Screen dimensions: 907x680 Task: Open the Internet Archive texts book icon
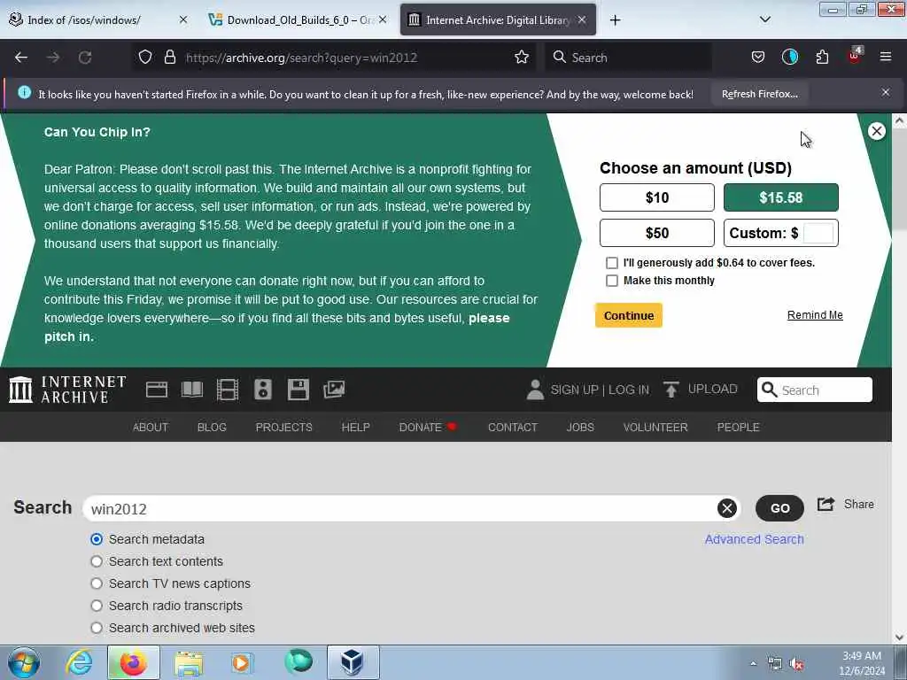[x=192, y=390]
